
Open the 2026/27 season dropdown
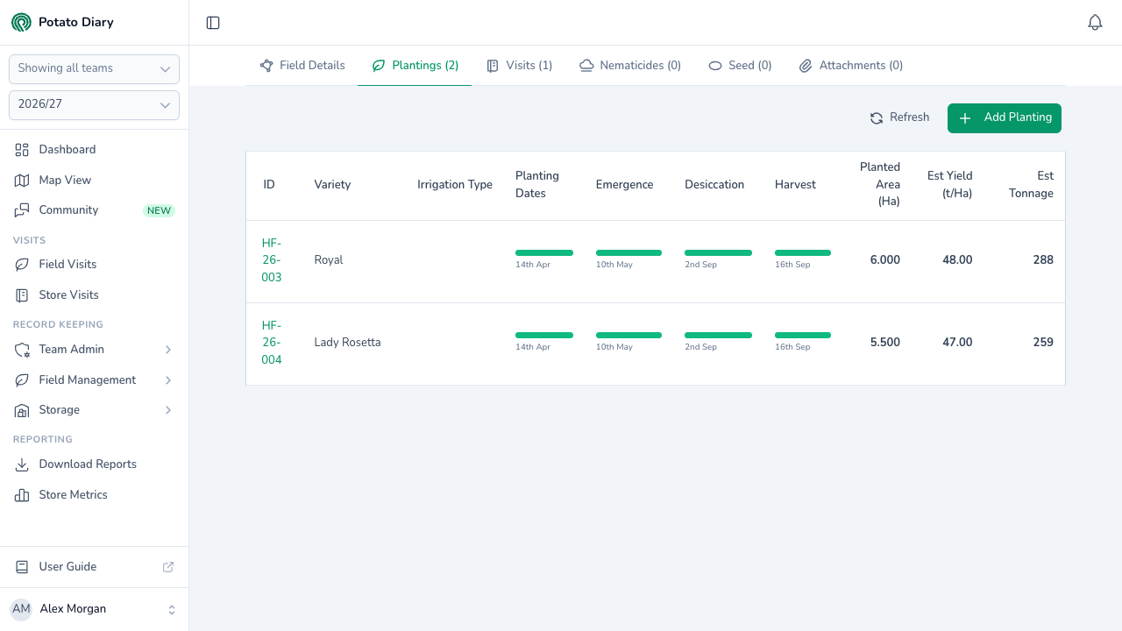coord(94,105)
